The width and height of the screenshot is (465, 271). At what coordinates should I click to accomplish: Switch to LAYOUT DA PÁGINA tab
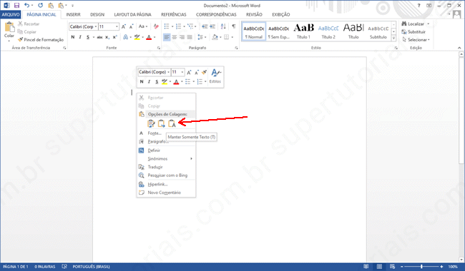click(132, 14)
